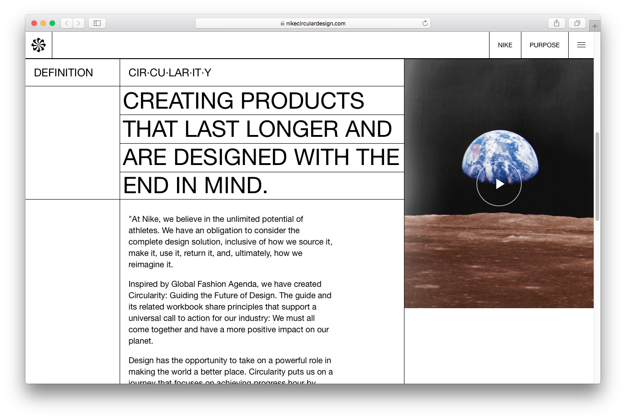Viewport: 626px width, 420px height.
Task: Reload the page using refresh icon
Action: [x=425, y=23]
